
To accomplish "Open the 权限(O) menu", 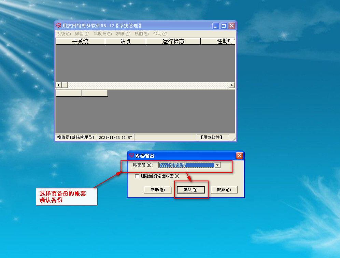I will pos(123,34).
